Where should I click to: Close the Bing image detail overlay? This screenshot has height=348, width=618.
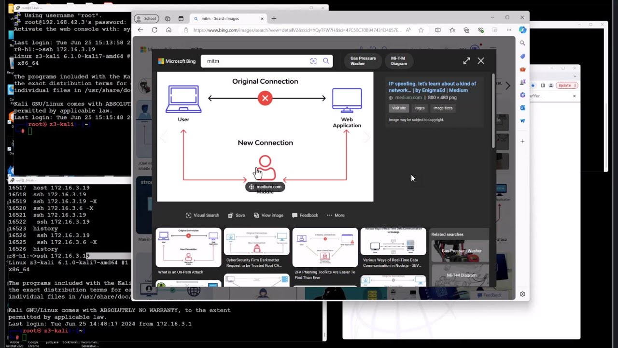481,61
